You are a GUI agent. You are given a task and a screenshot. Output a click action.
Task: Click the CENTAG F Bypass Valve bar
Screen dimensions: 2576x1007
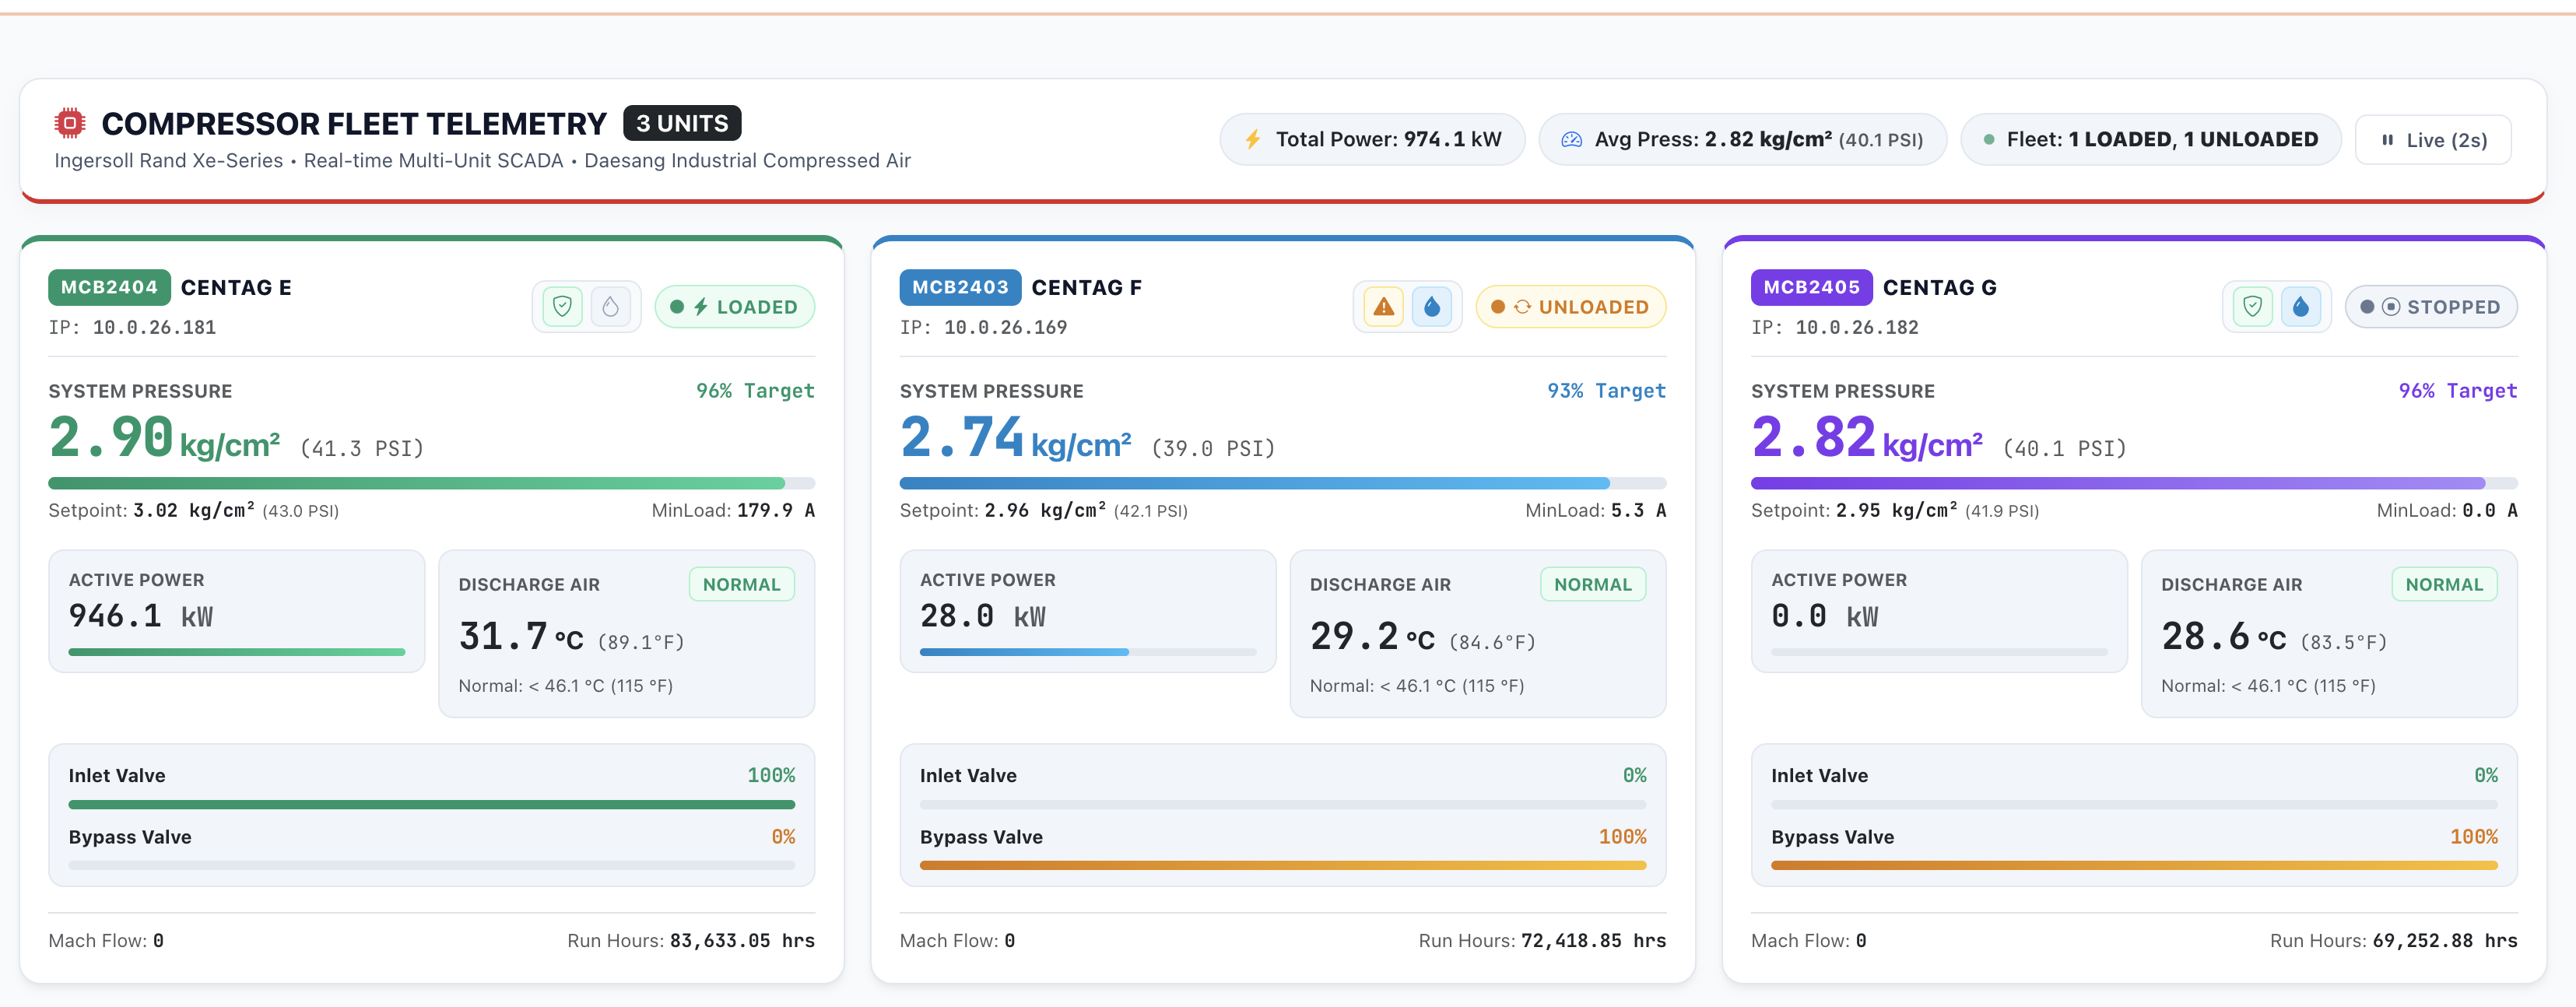[x=1283, y=866]
